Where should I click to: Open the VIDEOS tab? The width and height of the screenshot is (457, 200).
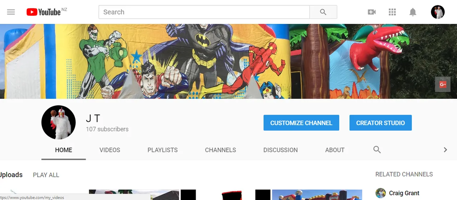[110, 150]
